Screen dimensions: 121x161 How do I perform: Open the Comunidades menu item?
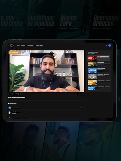[x=30, y=45]
